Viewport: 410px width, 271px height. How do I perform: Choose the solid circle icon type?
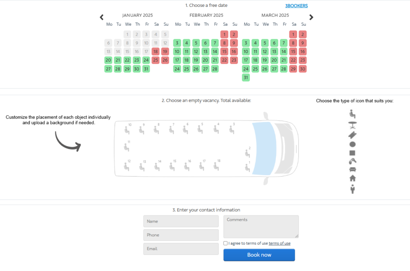click(x=352, y=144)
